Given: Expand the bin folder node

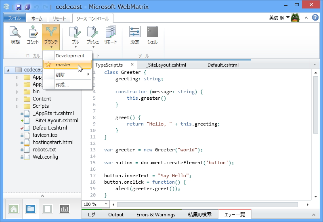Looking at the screenshot, I should coord(17,92).
